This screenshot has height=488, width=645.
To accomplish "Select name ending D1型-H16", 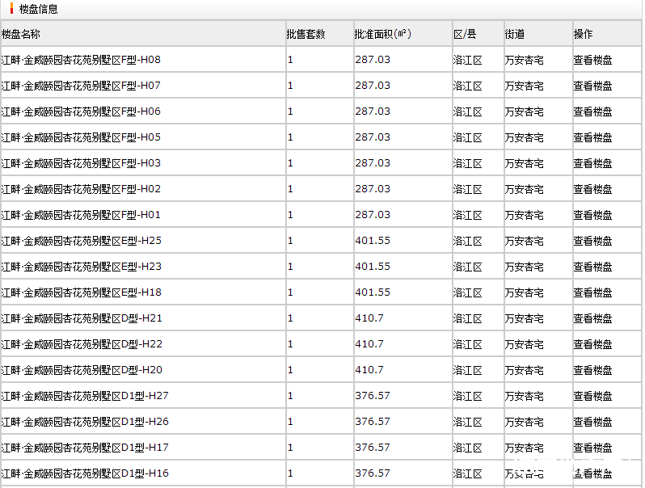I will [85, 474].
